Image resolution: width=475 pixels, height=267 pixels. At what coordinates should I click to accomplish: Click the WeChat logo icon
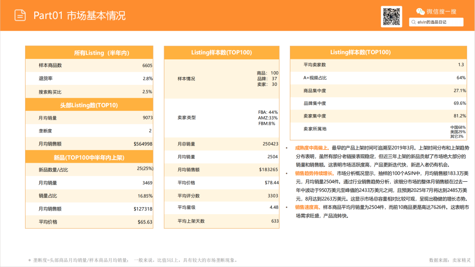click(x=420, y=11)
